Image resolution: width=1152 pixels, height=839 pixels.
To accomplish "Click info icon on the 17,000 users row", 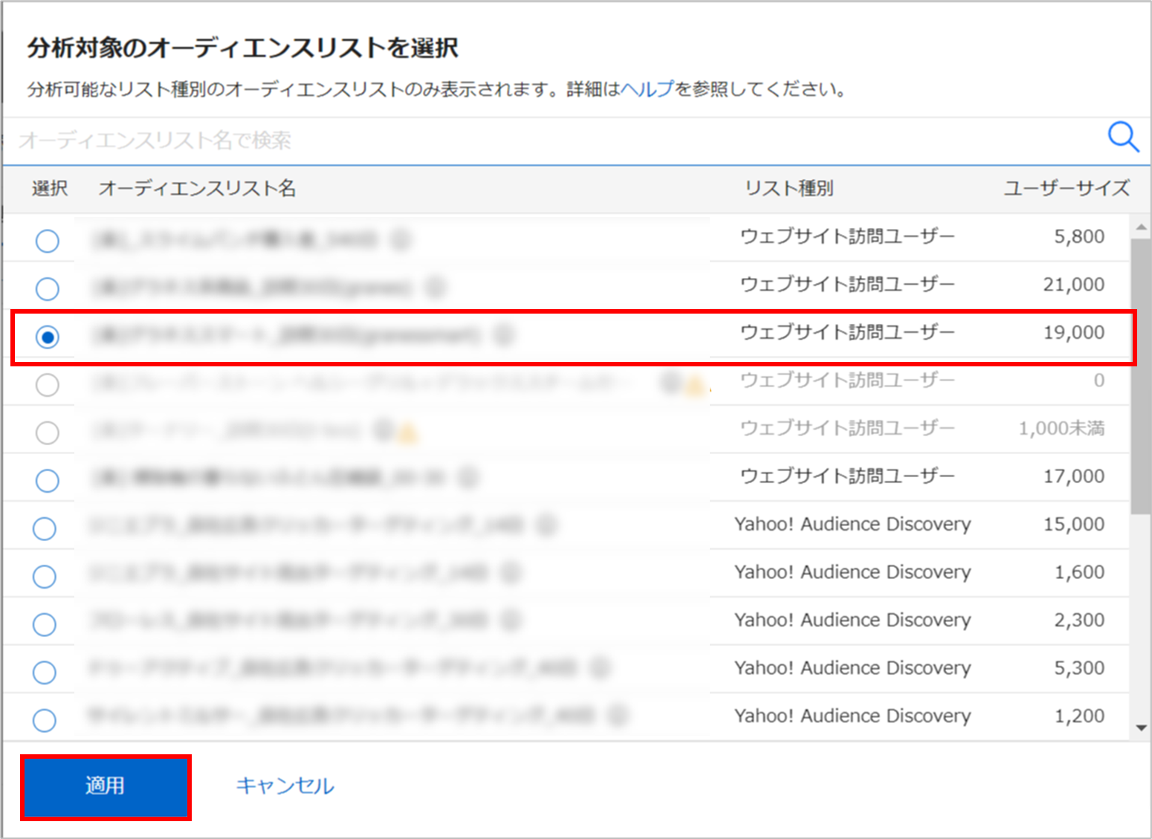I will [467, 477].
